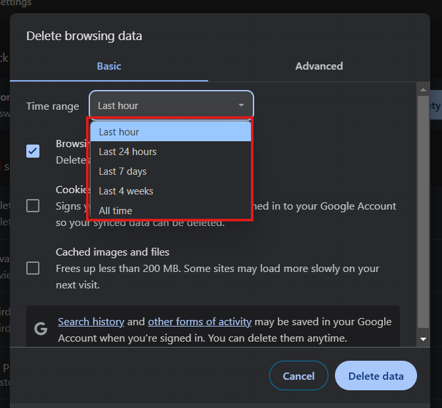Switch to the Basic tab

coord(109,66)
